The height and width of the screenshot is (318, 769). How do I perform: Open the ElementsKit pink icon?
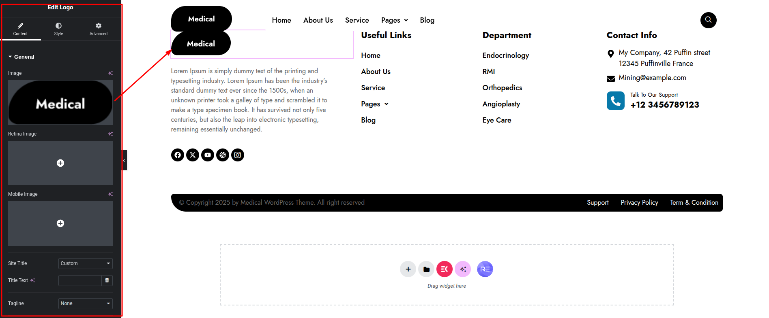(x=445, y=269)
